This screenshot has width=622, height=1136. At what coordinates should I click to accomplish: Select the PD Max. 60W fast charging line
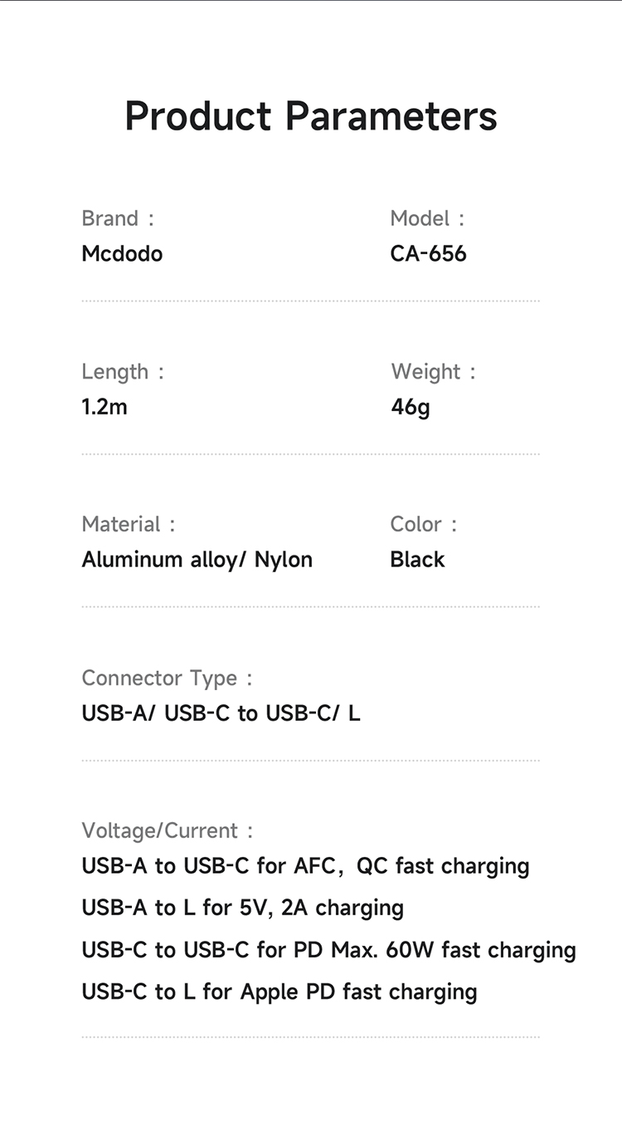pos(328,950)
